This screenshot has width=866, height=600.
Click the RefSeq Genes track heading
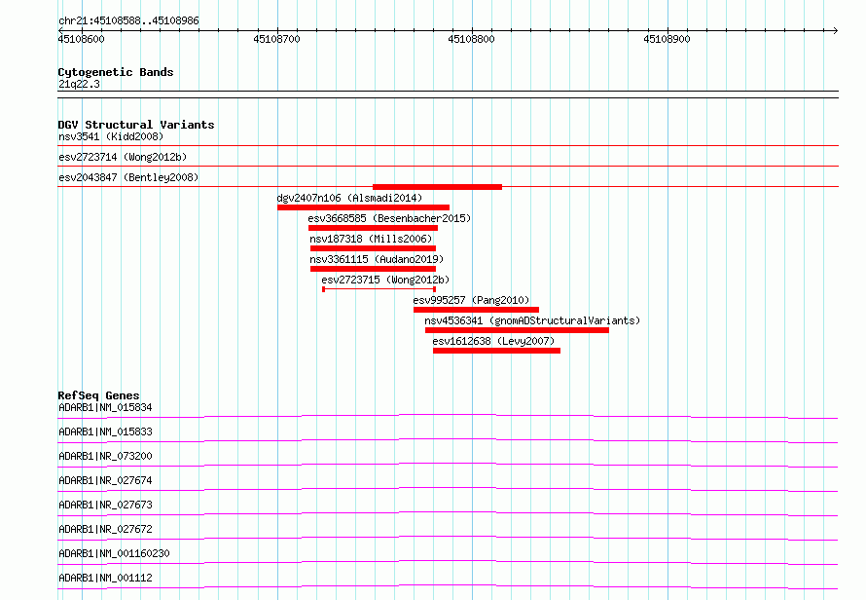98,395
